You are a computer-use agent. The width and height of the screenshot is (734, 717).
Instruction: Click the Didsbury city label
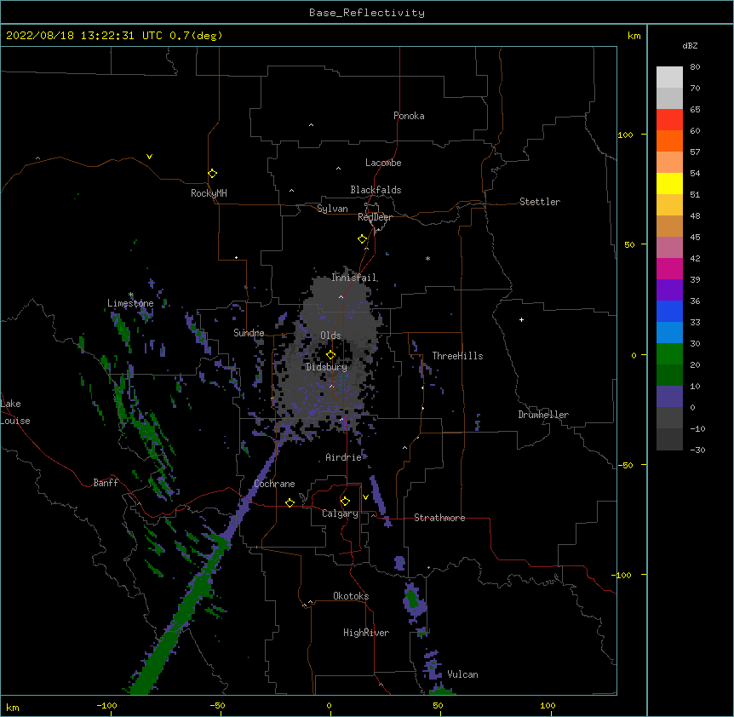tap(326, 367)
